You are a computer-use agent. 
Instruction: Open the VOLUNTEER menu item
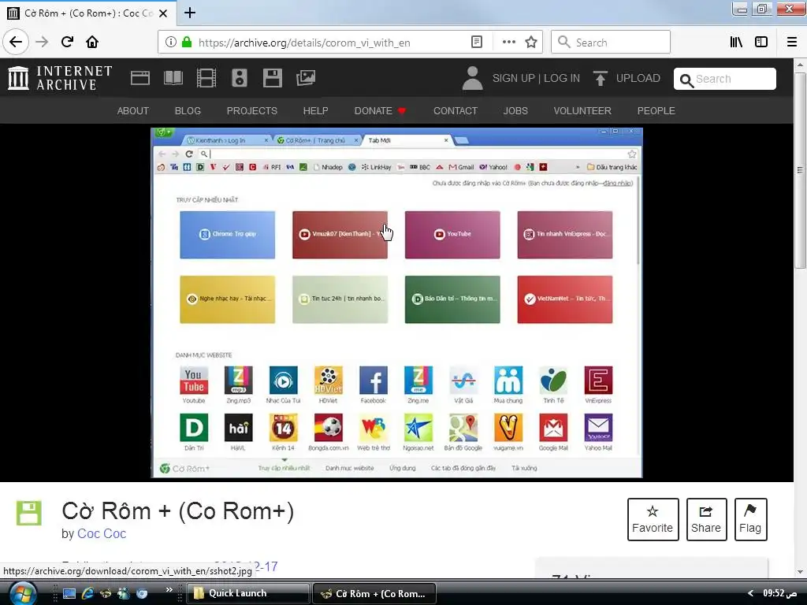pyautogui.click(x=582, y=110)
